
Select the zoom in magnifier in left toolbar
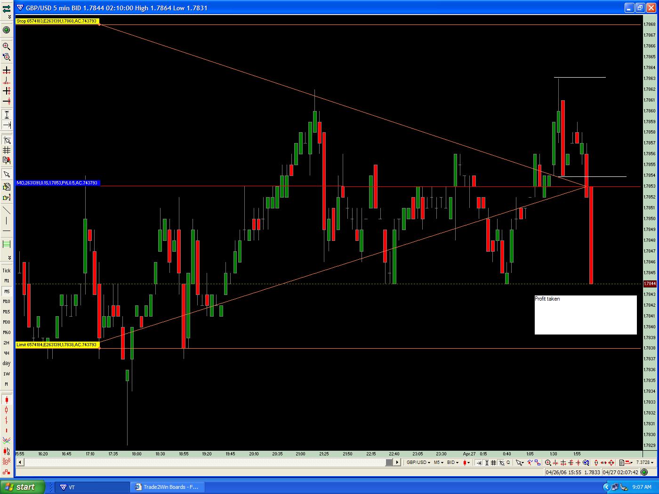(x=7, y=46)
